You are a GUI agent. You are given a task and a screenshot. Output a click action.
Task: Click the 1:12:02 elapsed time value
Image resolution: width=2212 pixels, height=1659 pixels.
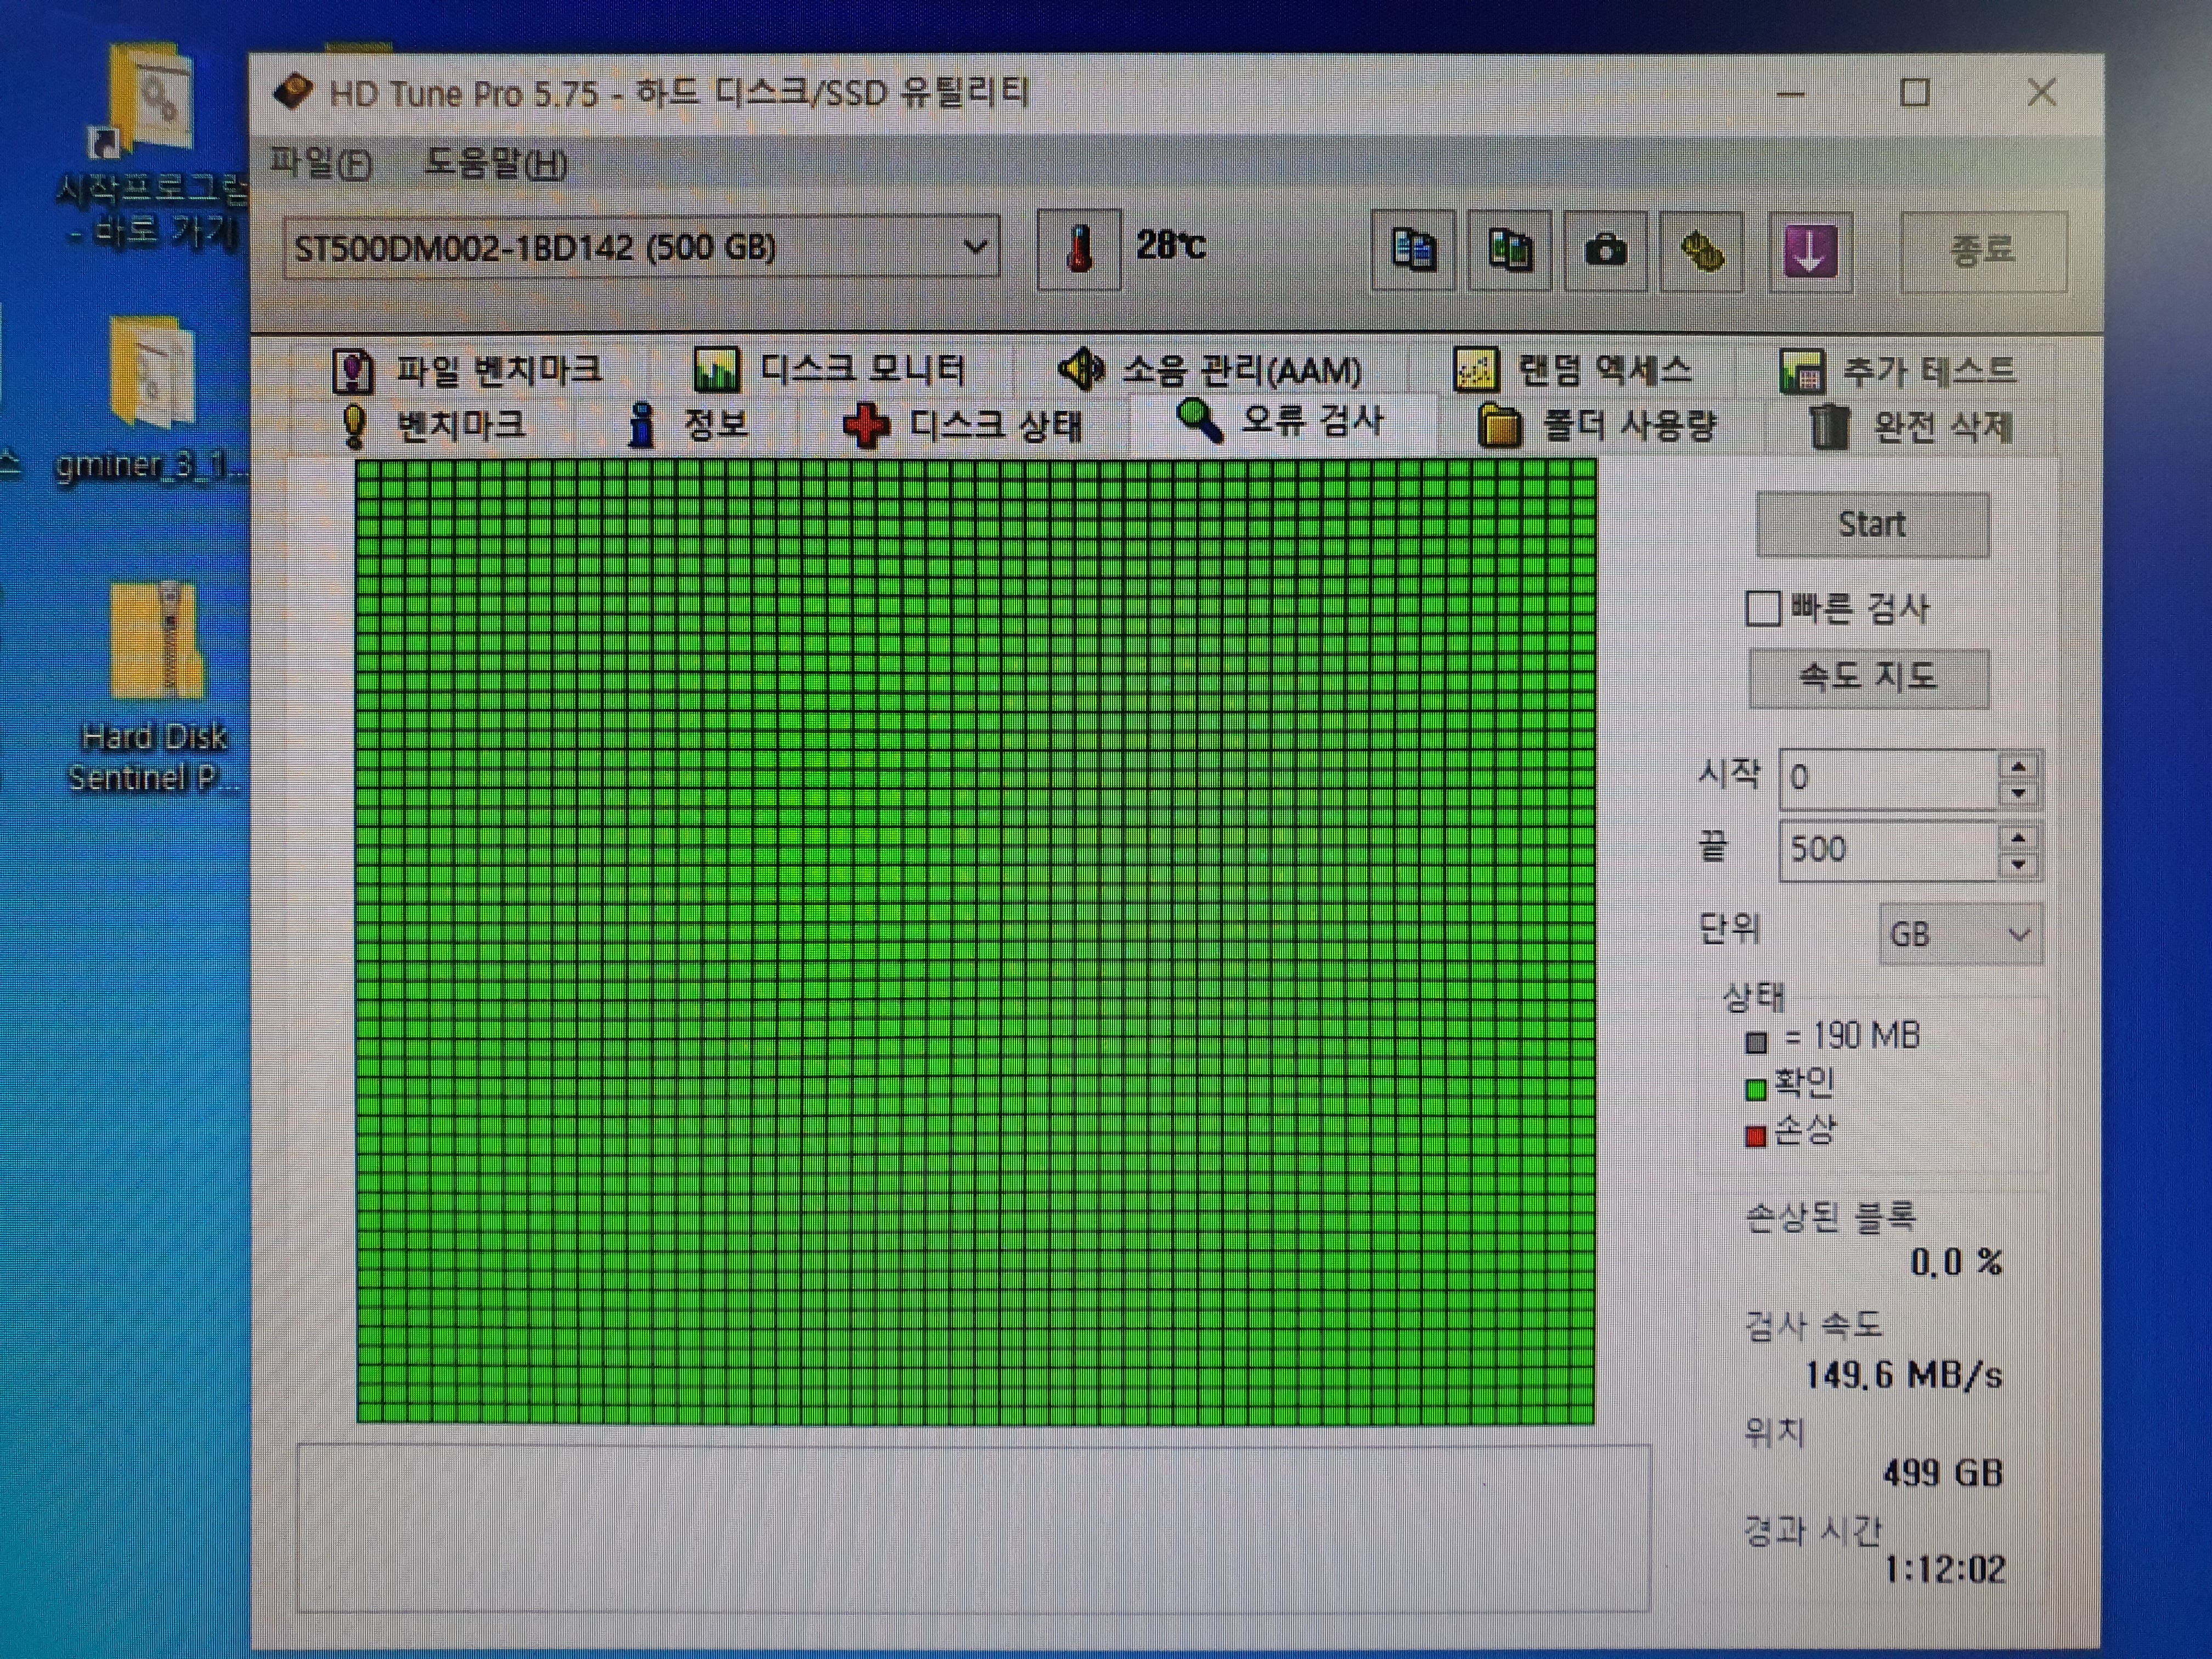(1945, 1570)
